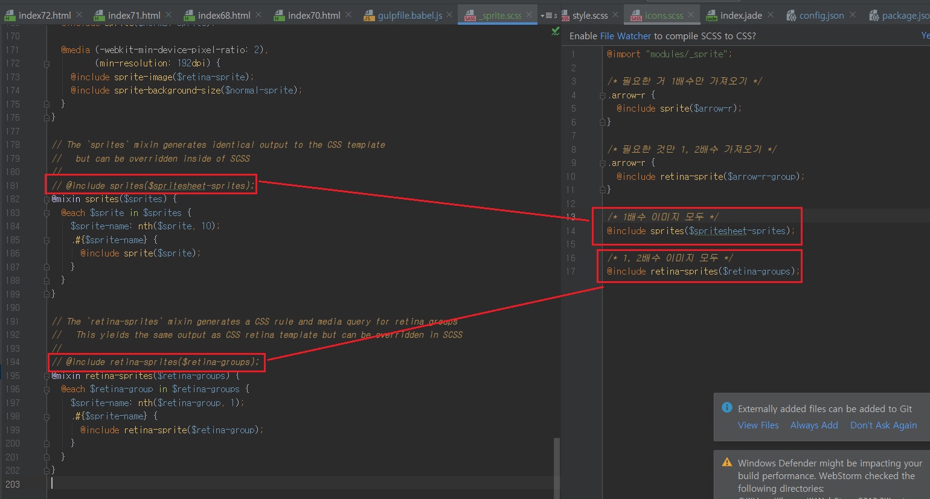
Task: Click the green inspection checkmark icon
Action: tap(555, 31)
